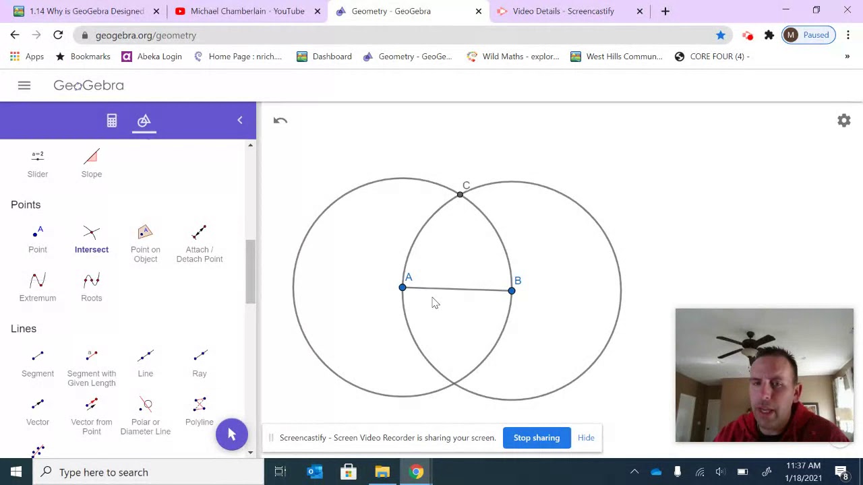
Task: Open the Abeka Login bookmark
Action: pos(152,57)
